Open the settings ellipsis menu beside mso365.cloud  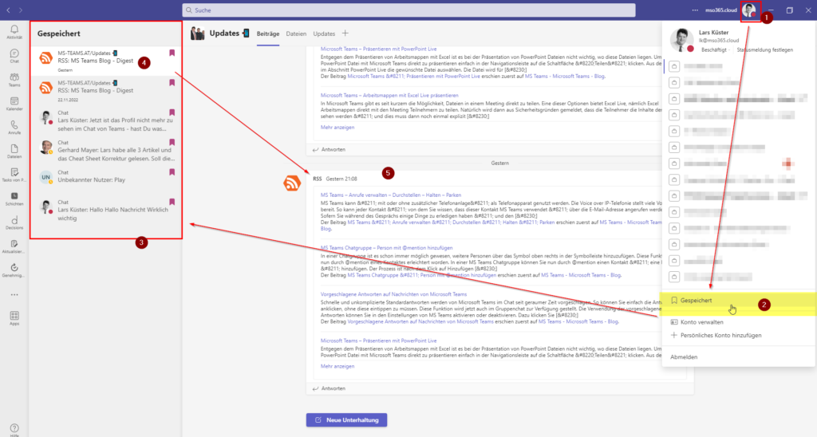point(695,10)
